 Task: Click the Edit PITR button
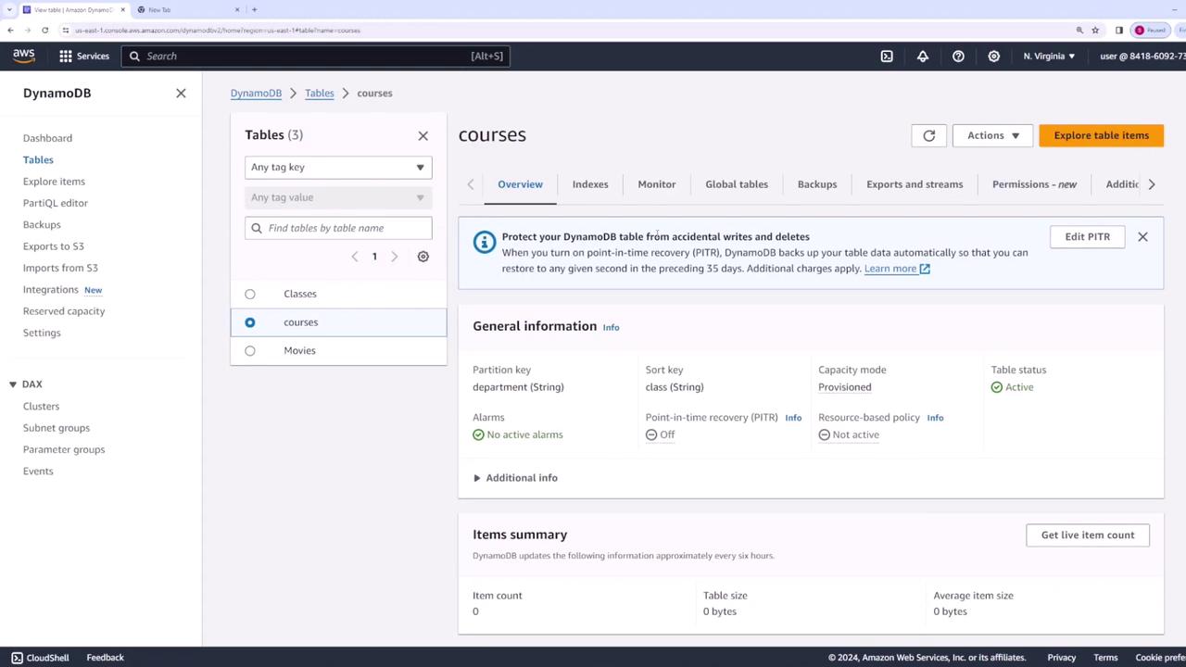[1087, 236]
